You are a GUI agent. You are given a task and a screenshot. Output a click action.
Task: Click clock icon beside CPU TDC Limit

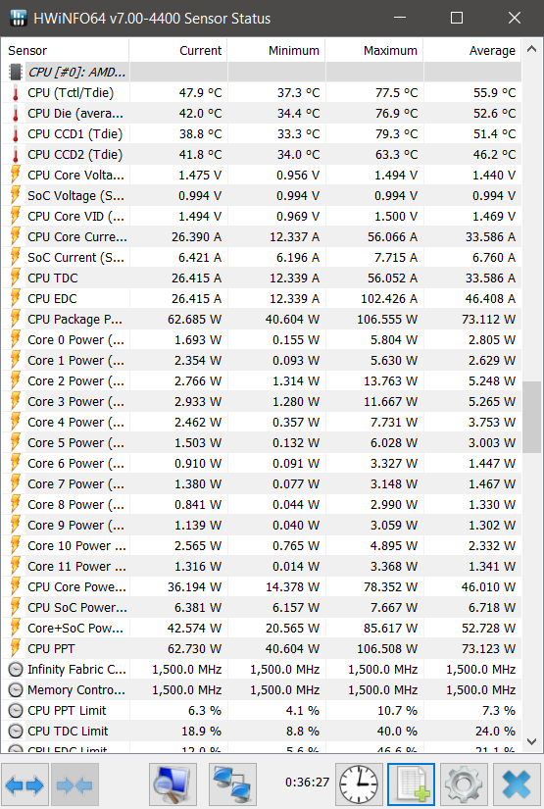pyautogui.click(x=16, y=732)
